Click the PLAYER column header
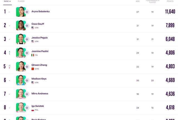Screen dimensions: 178x120 (21, 1)
